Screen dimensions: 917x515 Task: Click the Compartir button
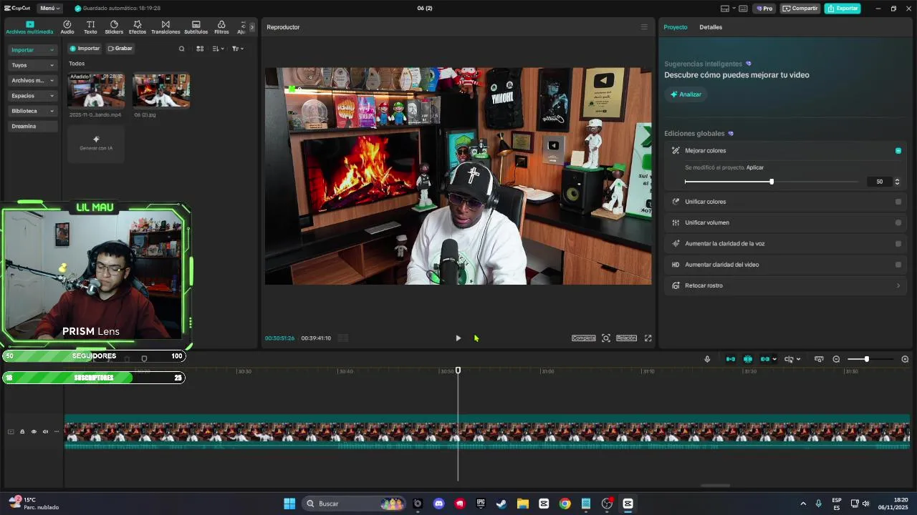[x=800, y=9]
